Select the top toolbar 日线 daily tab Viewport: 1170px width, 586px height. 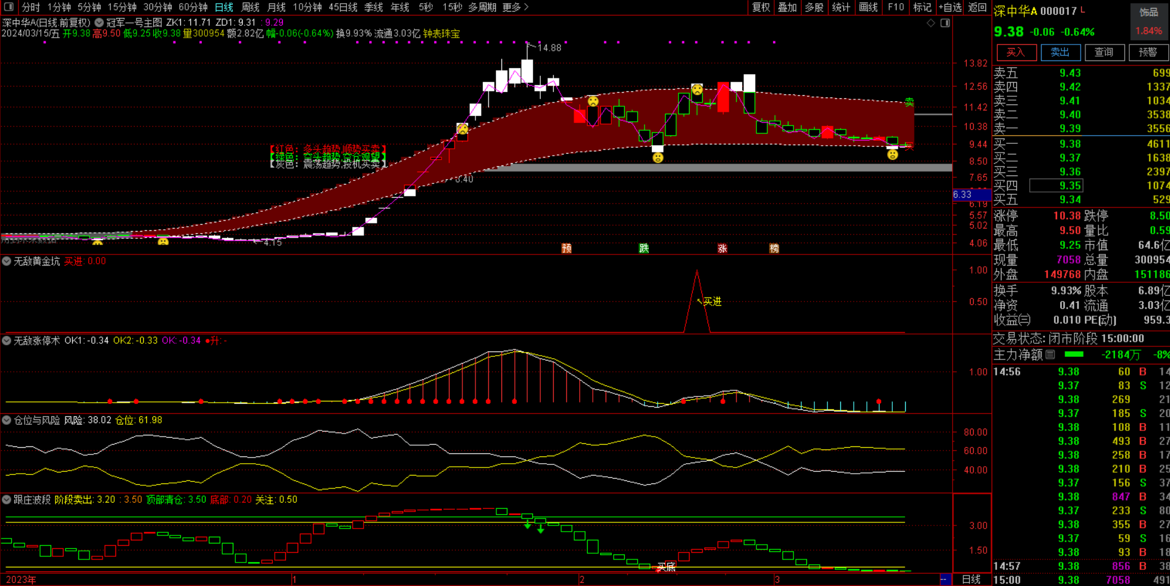pyautogui.click(x=224, y=7)
